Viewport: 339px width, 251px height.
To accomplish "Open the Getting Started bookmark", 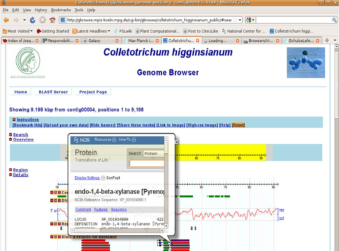I will 53,31.
